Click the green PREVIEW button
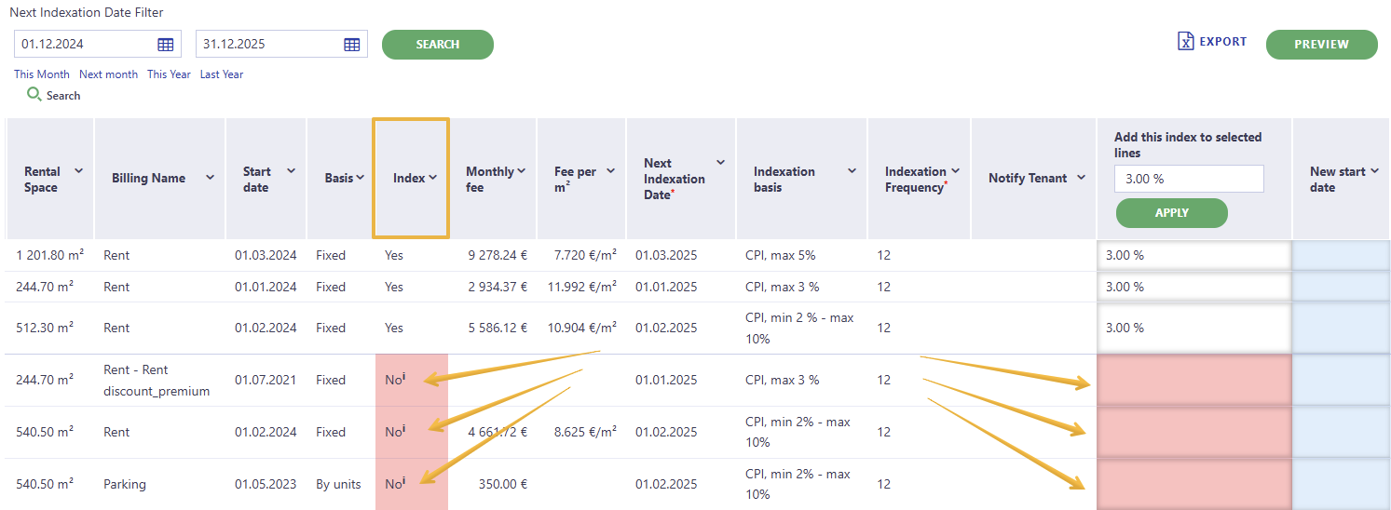 (1321, 44)
